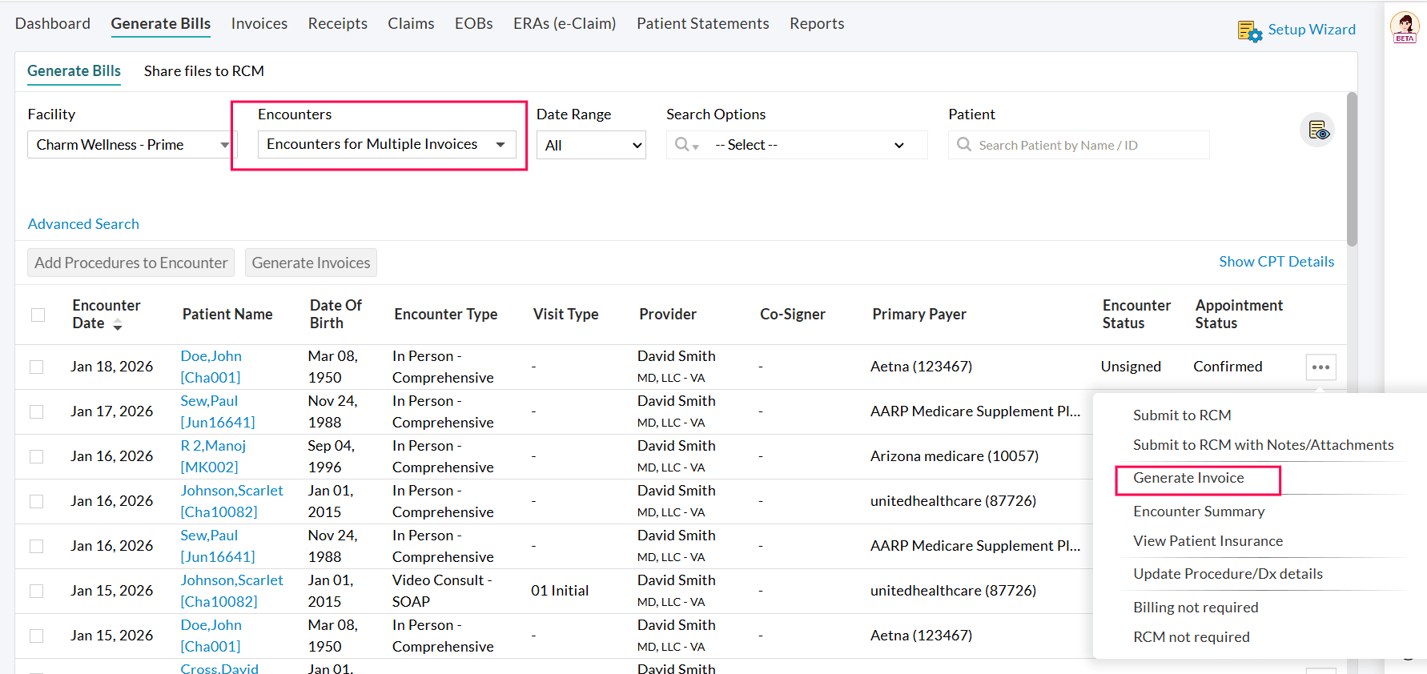Viewport: 1427px width, 674px height.
Task: Select the Generate Bills sub-tab
Action: [x=74, y=70]
